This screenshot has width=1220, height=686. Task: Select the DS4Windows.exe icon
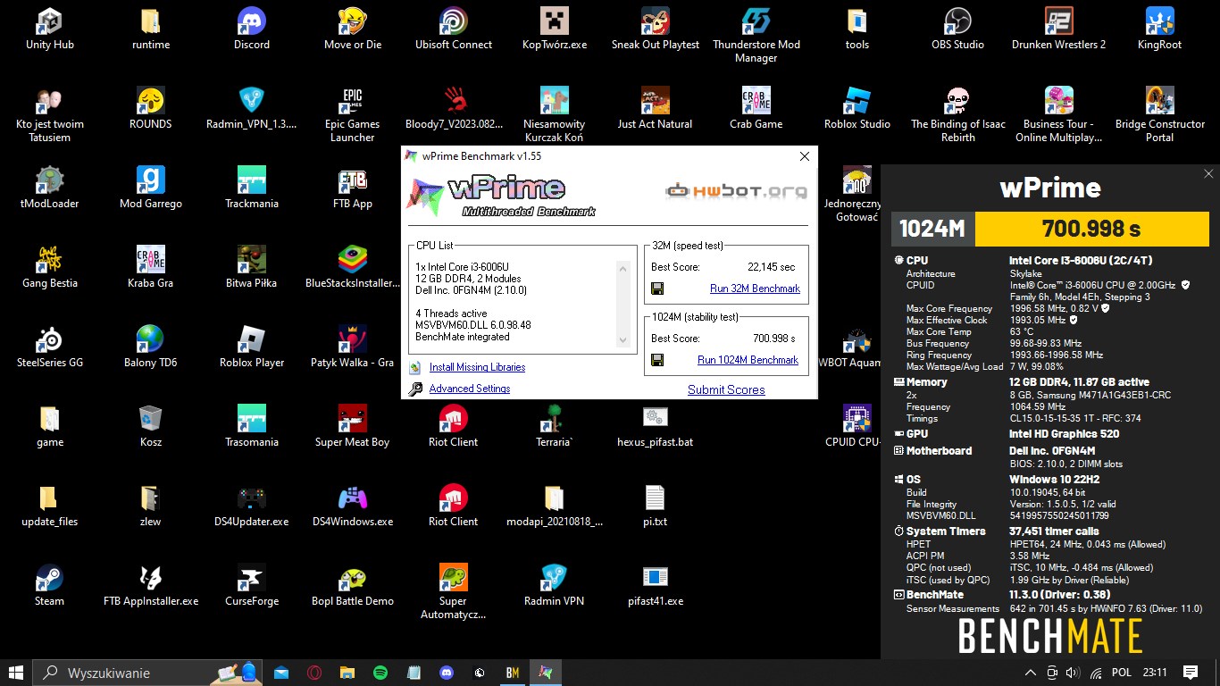point(353,506)
